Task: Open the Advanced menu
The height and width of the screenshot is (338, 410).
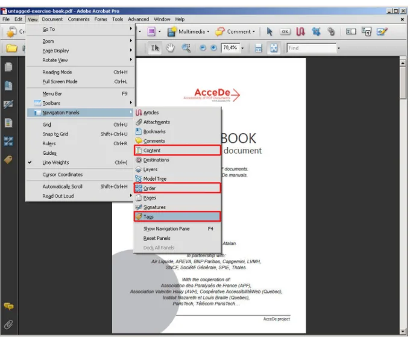Action: [138, 19]
